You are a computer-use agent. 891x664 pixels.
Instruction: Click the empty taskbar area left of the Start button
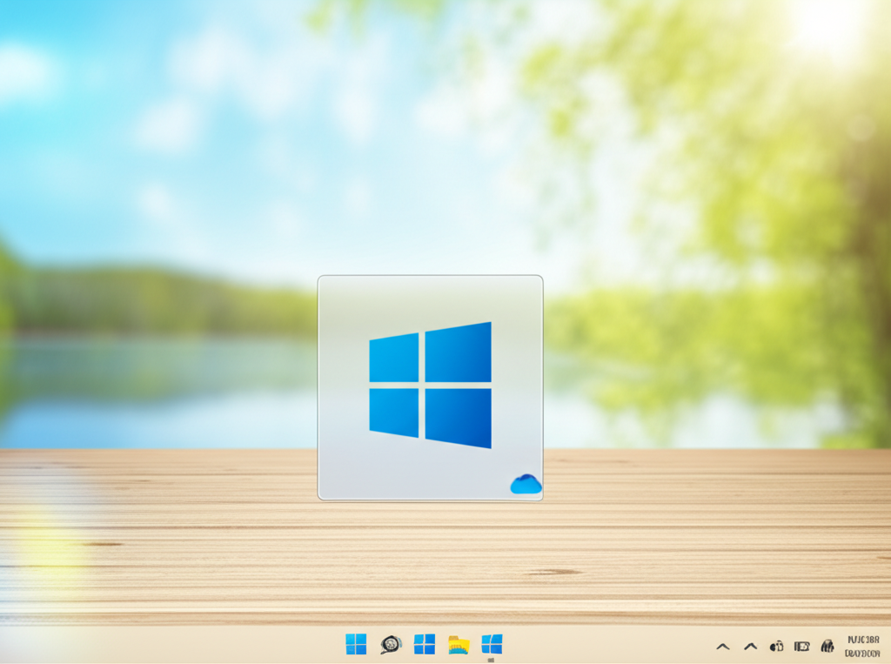174,645
